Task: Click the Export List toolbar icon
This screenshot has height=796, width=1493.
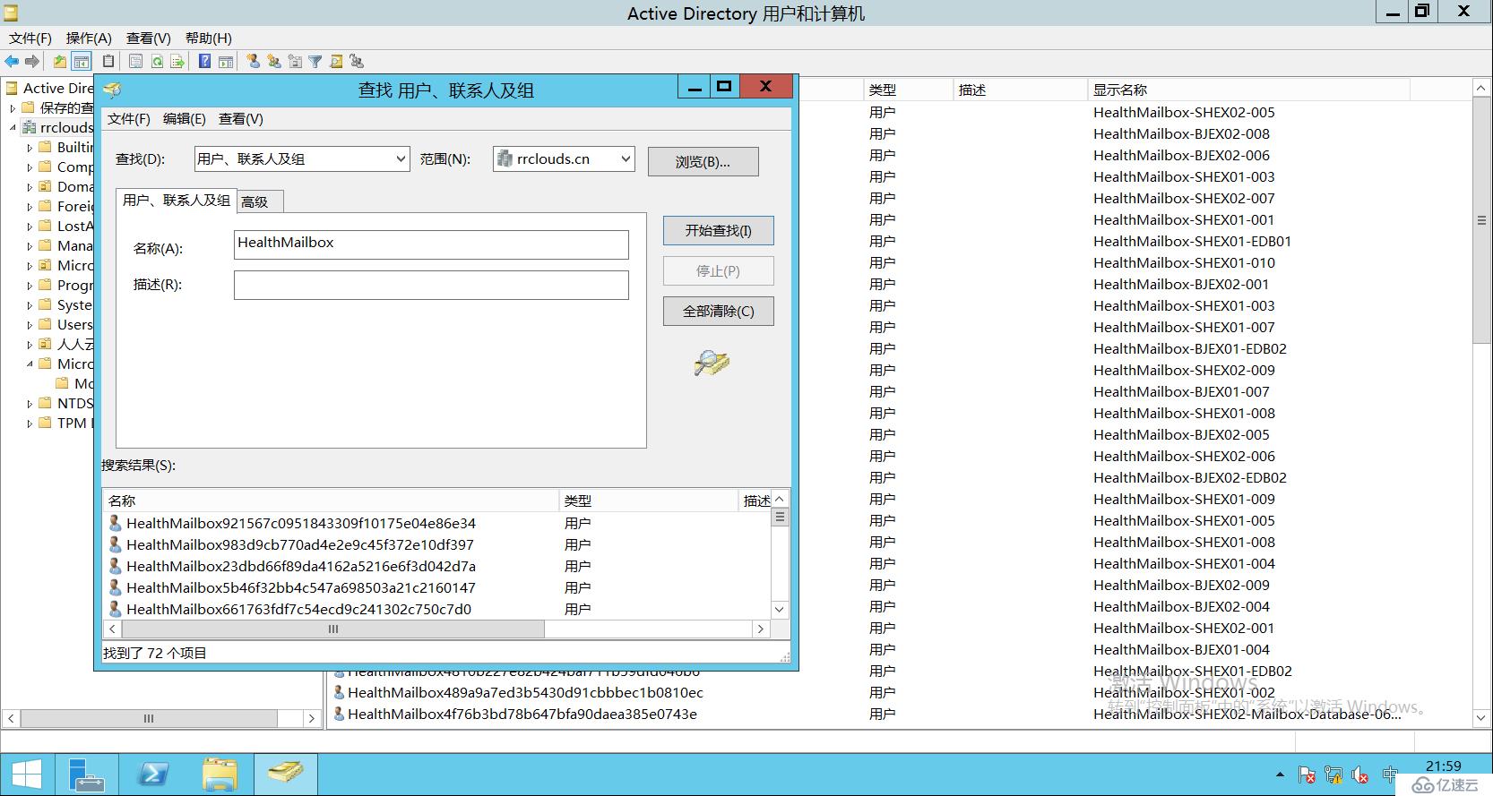Action: 177,62
